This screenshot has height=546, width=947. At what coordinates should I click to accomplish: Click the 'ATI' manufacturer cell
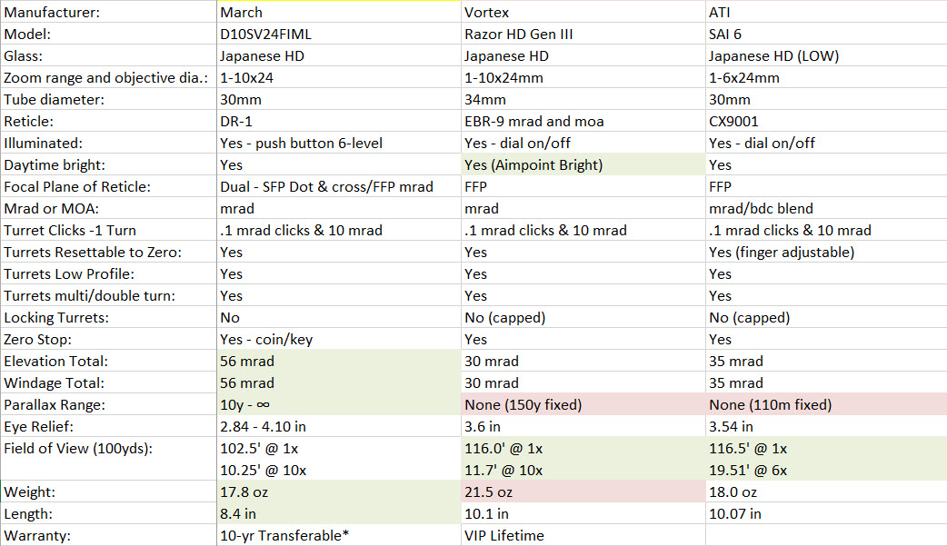point(826,12)
